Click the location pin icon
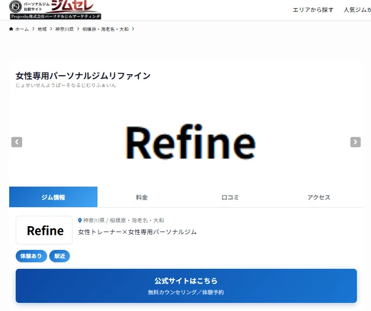371x311 pixels. (80, 221)
